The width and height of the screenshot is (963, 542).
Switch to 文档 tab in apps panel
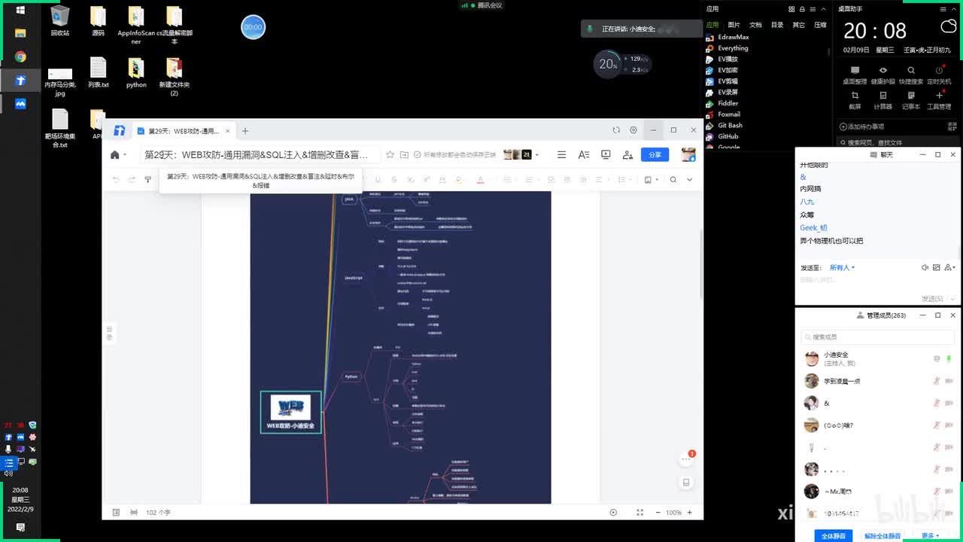[755, 25]
